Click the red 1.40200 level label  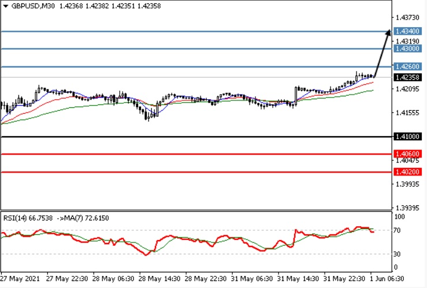(x=407, y=172)
